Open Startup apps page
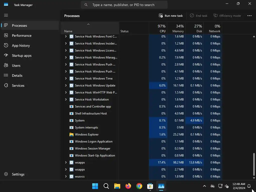 [x=30, y=55]
